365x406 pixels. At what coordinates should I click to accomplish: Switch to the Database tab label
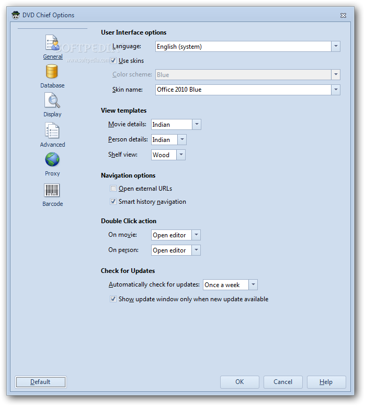click(x=52, y=85)
